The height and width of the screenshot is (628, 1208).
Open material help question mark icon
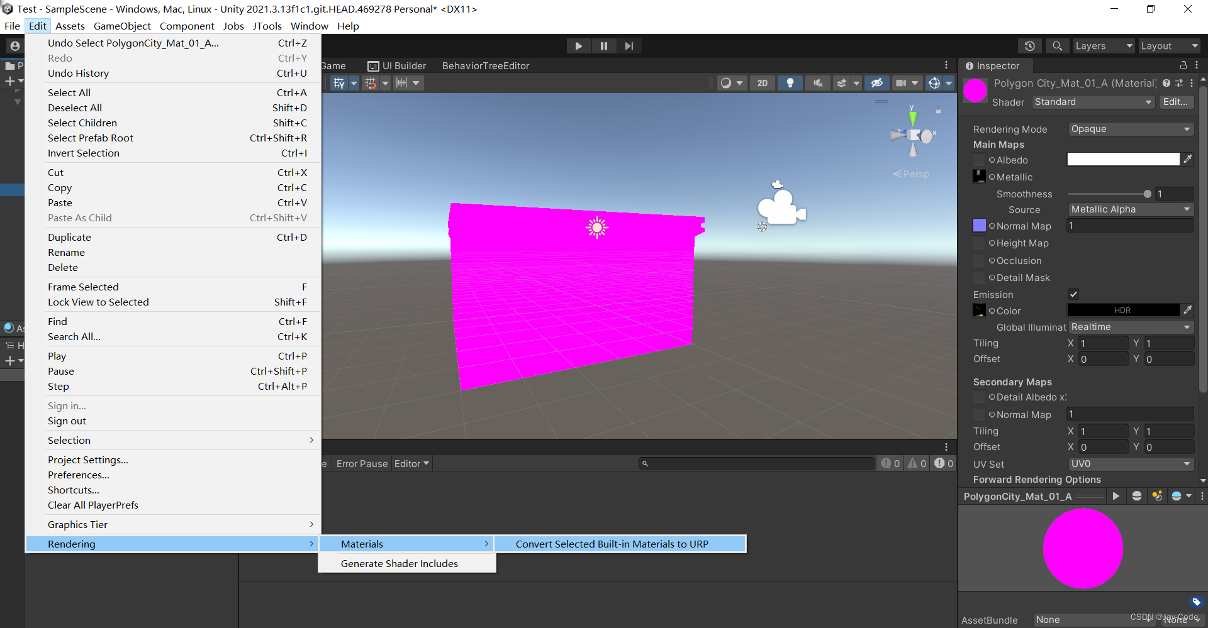1166,83
